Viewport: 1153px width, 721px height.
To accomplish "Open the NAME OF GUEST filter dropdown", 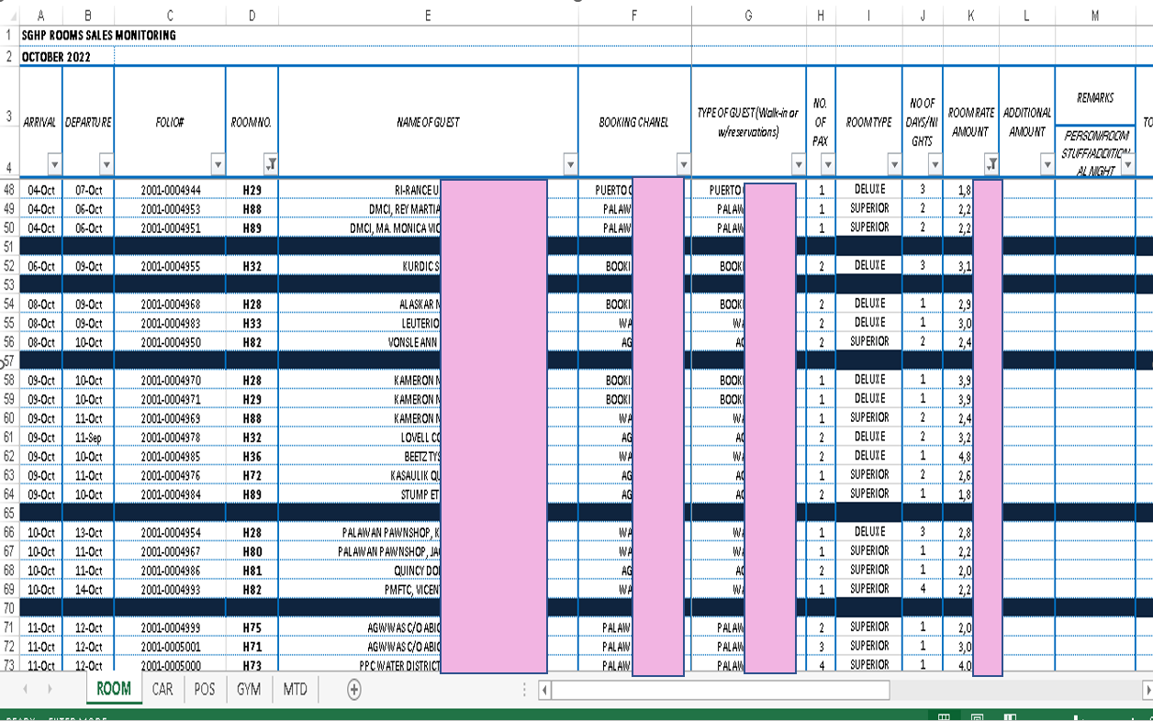I will 570,165.
